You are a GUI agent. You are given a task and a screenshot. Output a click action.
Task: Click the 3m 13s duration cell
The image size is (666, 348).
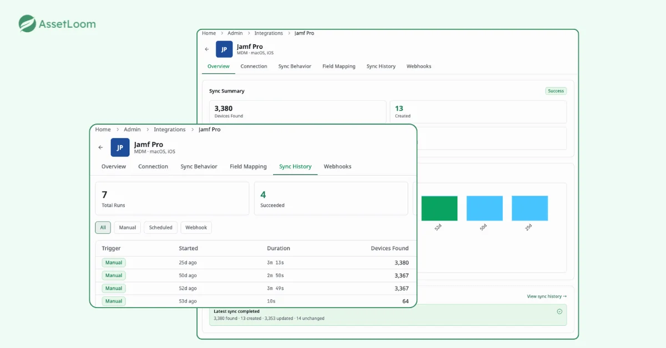276,263
